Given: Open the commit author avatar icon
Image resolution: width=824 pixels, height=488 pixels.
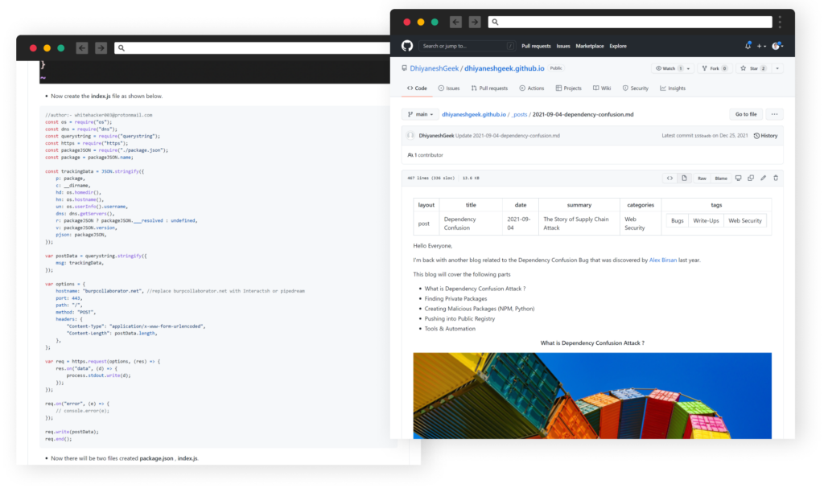Looking at the screenshot, I should (410, 136).
